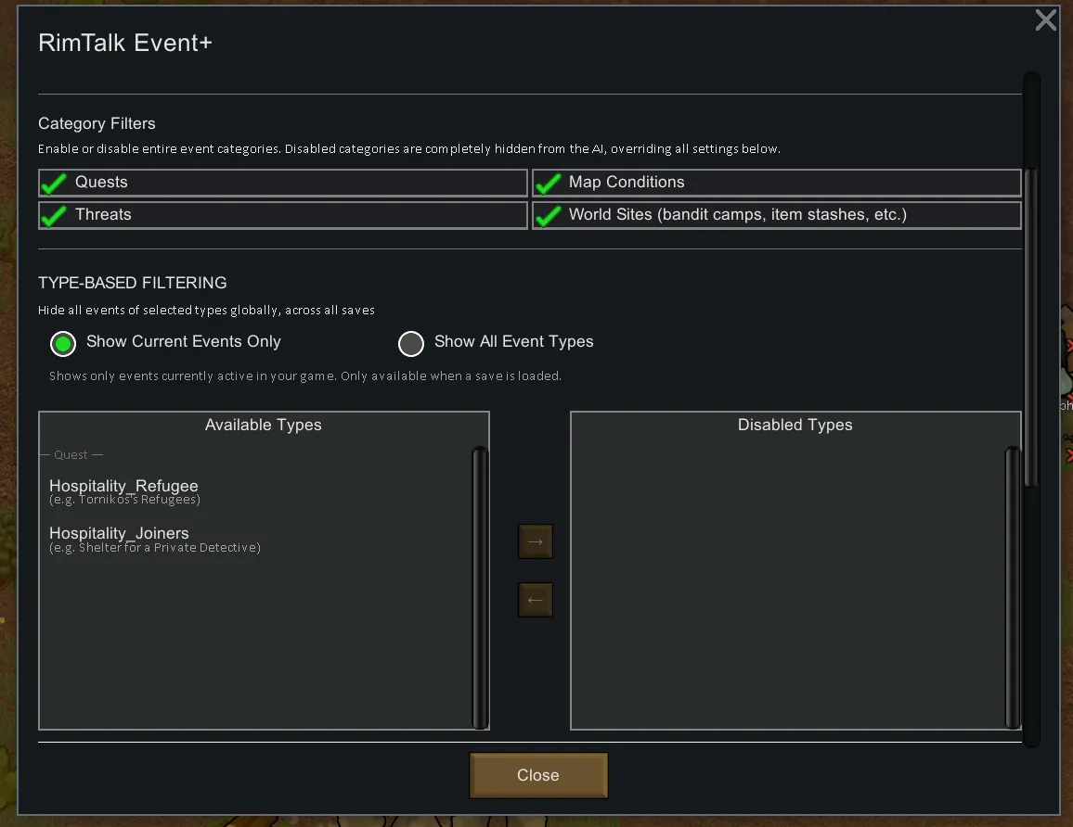Image resolution: width=1073 pixels, height=827 pixels.
Task: Uncheck the Map Conditions category row
Action: click(x=776, y=183)
